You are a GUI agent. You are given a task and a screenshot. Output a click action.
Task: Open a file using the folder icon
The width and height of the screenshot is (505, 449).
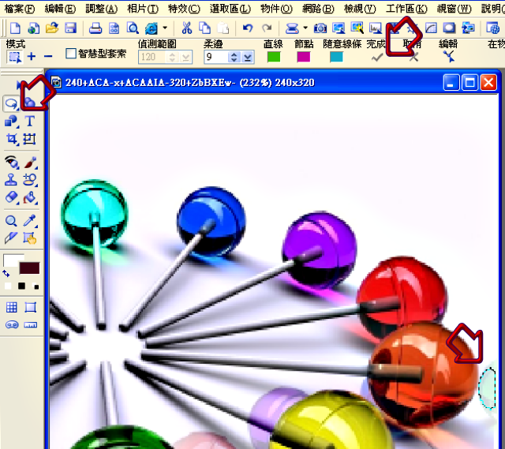pyautogui.click(x=52, y=28)
